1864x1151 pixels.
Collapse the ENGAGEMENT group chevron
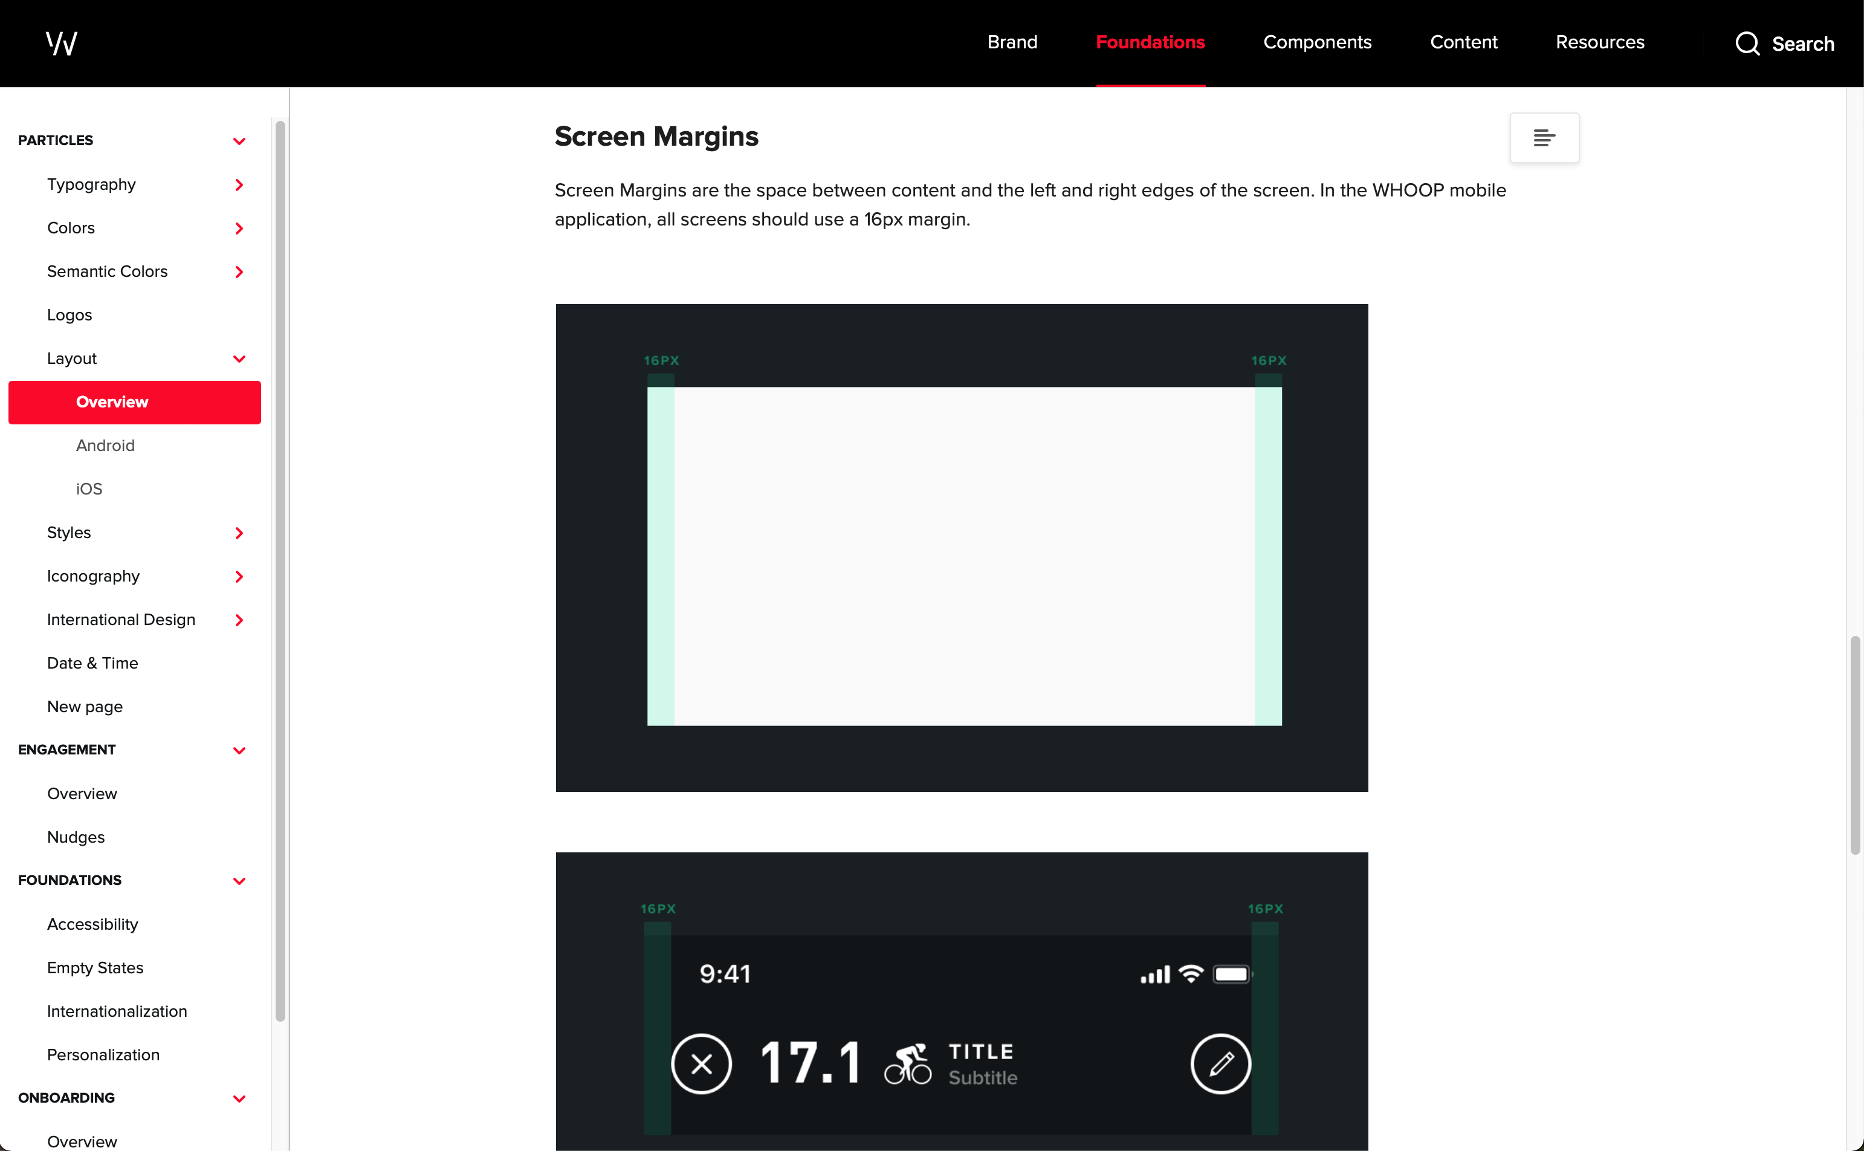click(x=239, y=751)
